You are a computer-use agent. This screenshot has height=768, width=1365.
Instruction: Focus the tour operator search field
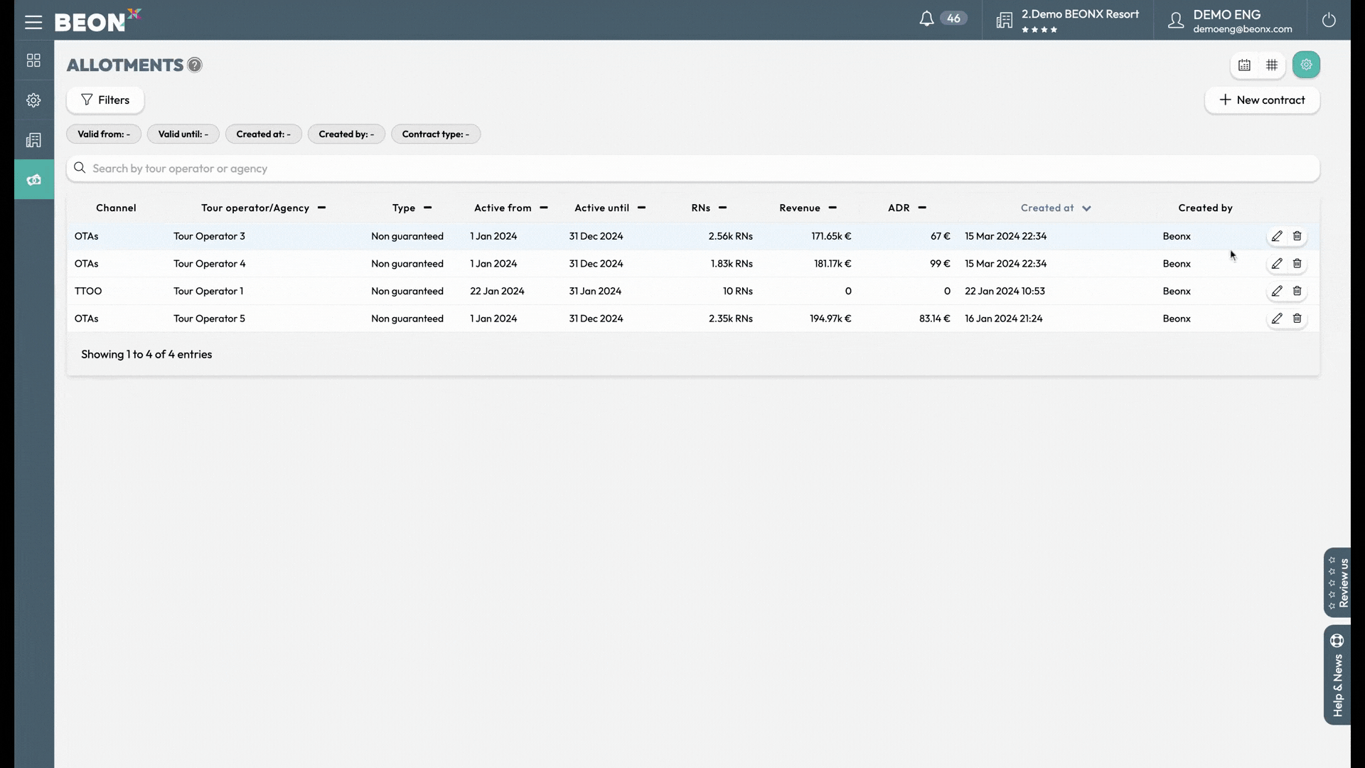pos(693,169)
